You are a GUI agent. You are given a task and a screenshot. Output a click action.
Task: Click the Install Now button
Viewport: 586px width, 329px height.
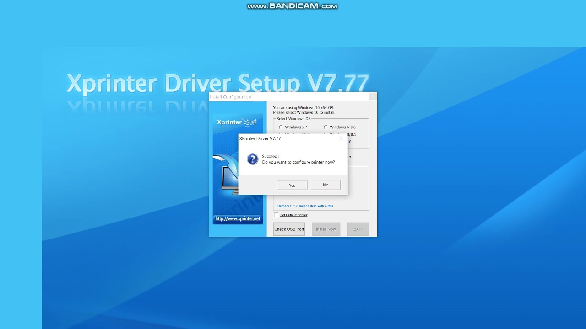(326, 229)
